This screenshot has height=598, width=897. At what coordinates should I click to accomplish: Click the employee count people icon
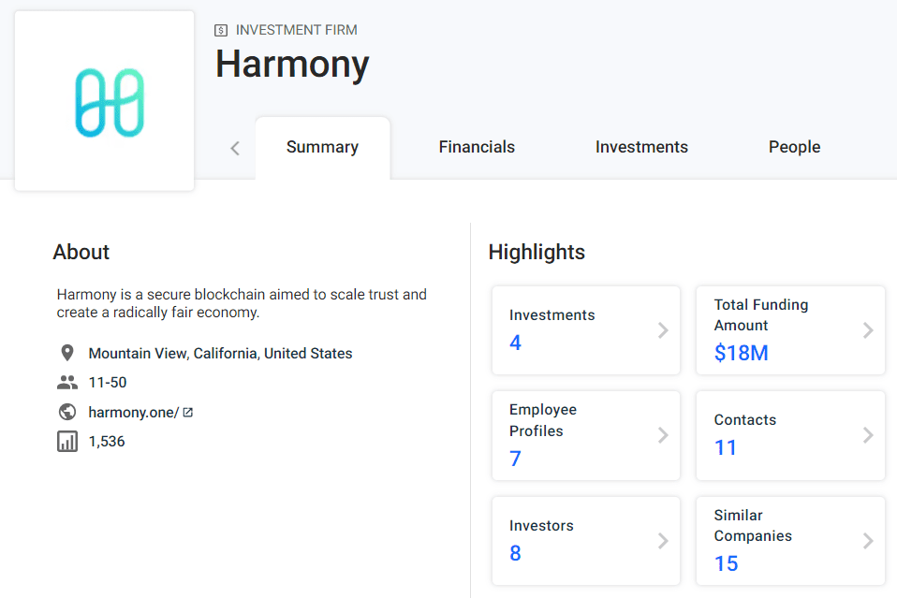[66, 383]
